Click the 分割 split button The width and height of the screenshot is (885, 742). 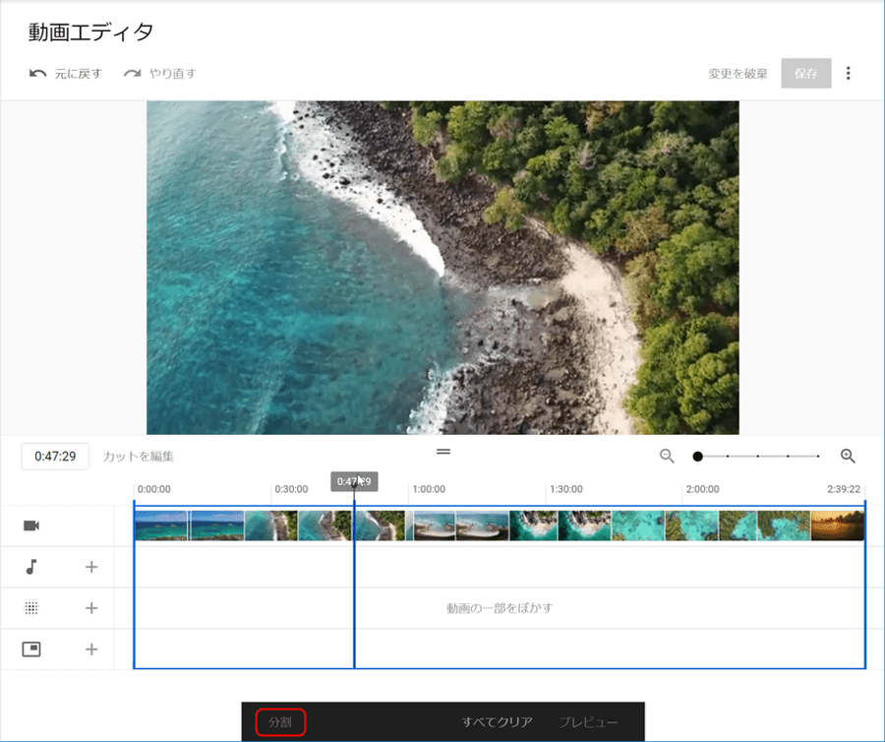click(280, 722)
